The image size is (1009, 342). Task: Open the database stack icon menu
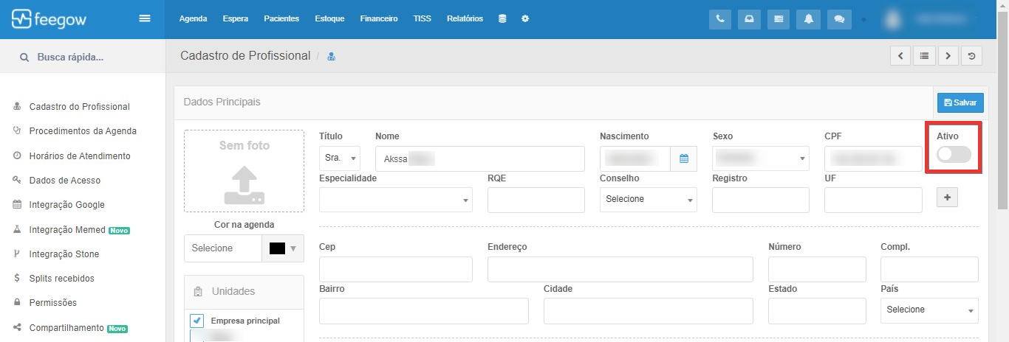(502, 18)
